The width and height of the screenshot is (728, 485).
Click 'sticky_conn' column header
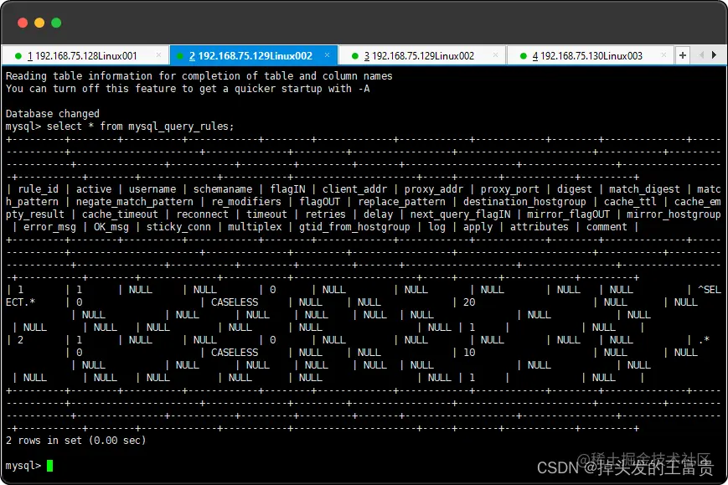178,226
